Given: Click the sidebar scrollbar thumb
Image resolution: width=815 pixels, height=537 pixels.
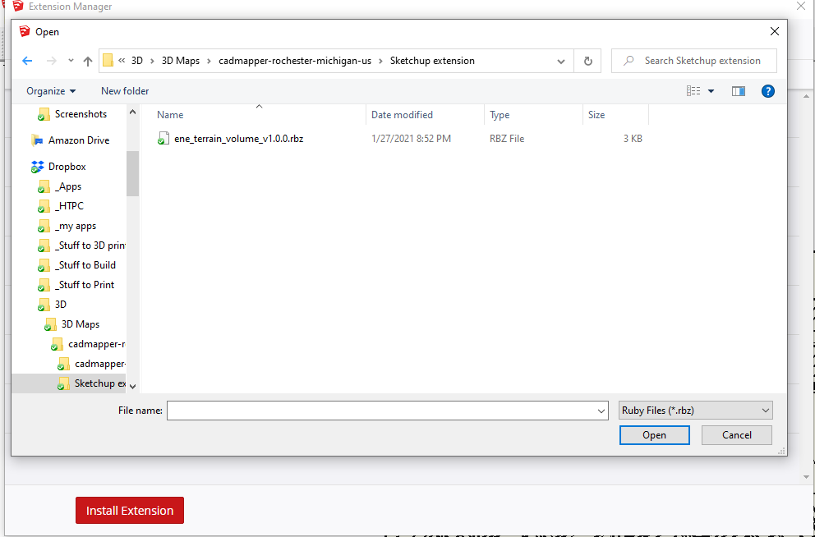Looking at the screenshot, I should 132,173.
